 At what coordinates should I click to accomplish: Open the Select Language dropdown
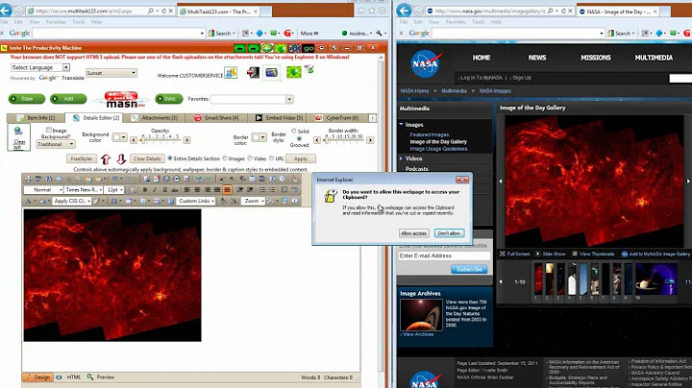(40, 67)
